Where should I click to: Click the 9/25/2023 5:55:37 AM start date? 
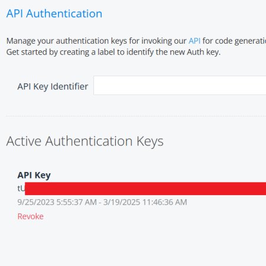pos(57,202)
